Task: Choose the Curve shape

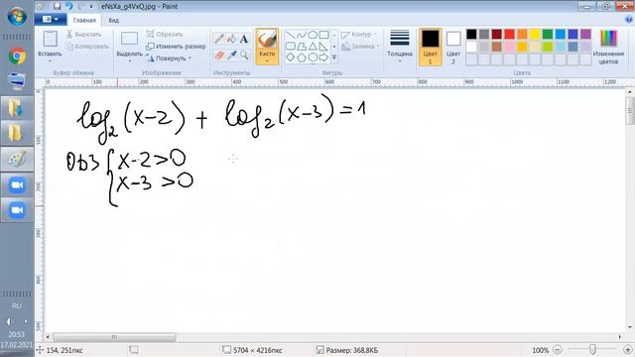Action: tap(302, 36)
